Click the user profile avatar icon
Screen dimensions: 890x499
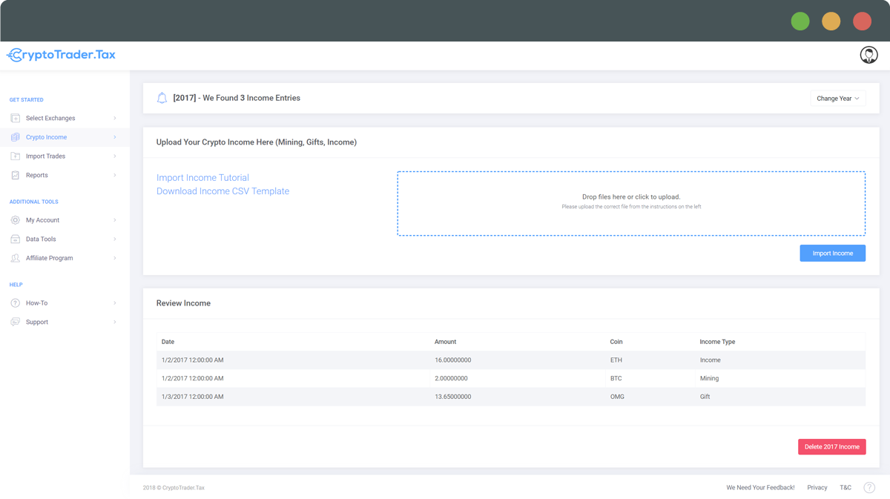868,54
